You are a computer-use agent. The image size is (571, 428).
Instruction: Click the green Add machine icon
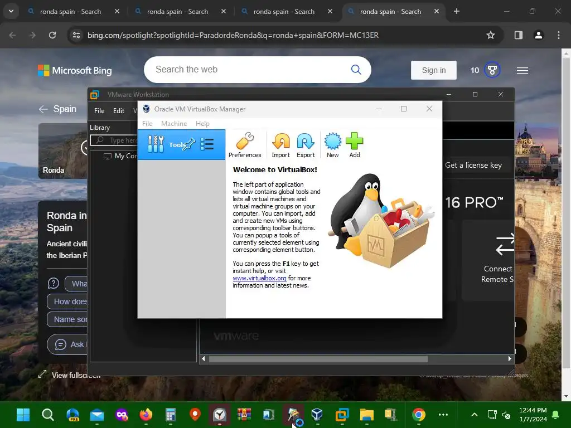click(x=354, y=145)
